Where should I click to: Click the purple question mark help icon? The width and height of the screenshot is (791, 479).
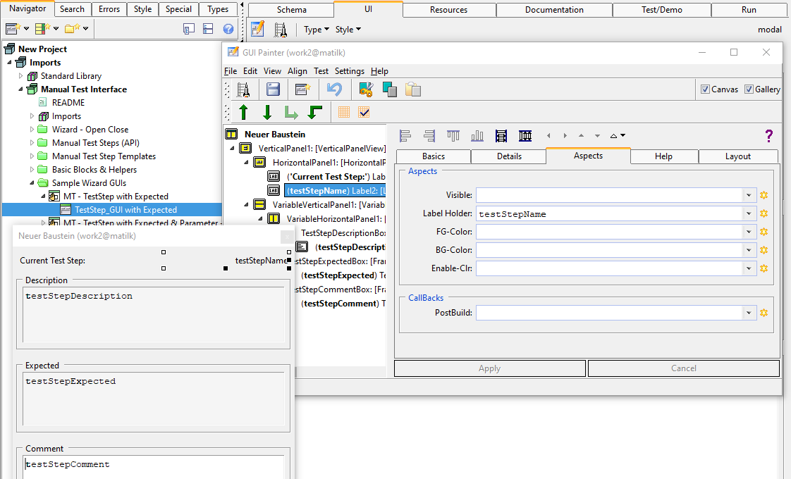(768, 136)
